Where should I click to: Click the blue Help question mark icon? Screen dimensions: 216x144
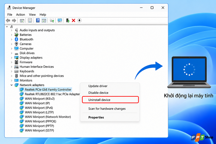pyautogui.click(x=38, y=21)
